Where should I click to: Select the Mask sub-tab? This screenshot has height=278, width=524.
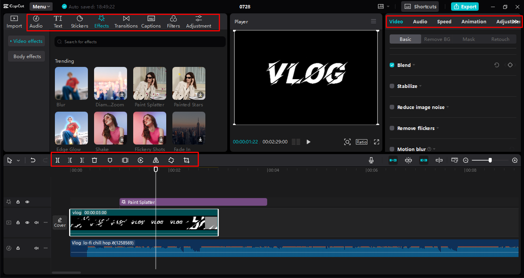click(469, 39)
